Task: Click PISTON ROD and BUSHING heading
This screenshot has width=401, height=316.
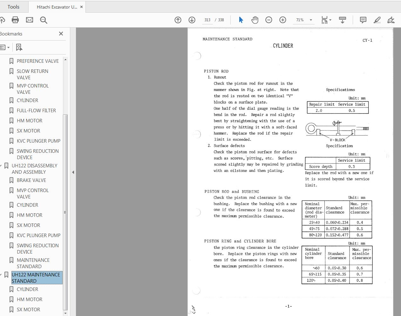Action: 232,191
